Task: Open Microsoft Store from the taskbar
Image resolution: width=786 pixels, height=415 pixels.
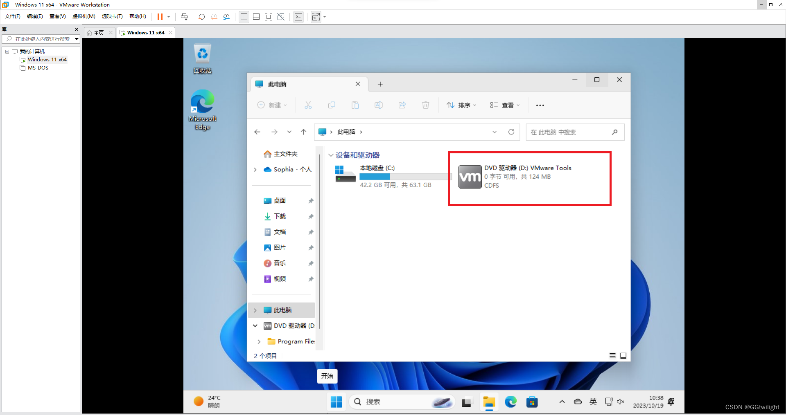Action: (x=532, y=402)
